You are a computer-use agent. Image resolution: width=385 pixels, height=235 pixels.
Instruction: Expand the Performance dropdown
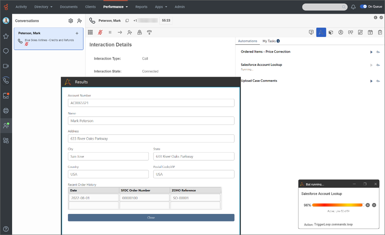(116, 7)
